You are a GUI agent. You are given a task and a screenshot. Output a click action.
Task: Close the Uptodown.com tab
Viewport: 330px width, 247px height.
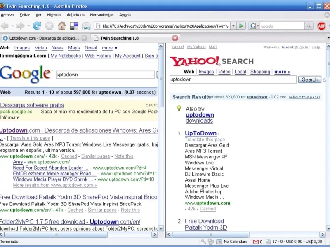click(x=84, y=38)
